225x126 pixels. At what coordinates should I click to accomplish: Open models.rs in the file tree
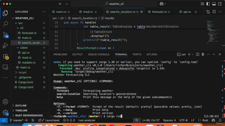coord(28,63)
